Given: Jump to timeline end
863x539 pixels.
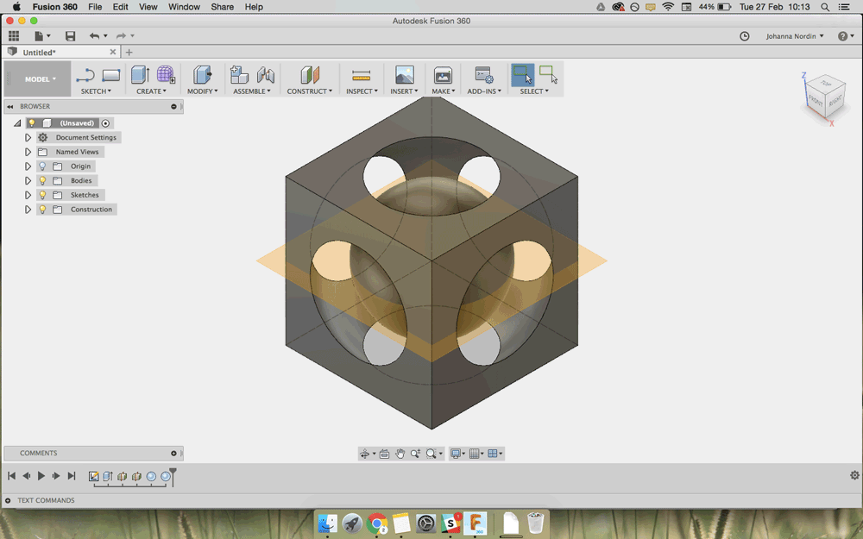Looking at the screenshot, I should [x=71, y=476].
